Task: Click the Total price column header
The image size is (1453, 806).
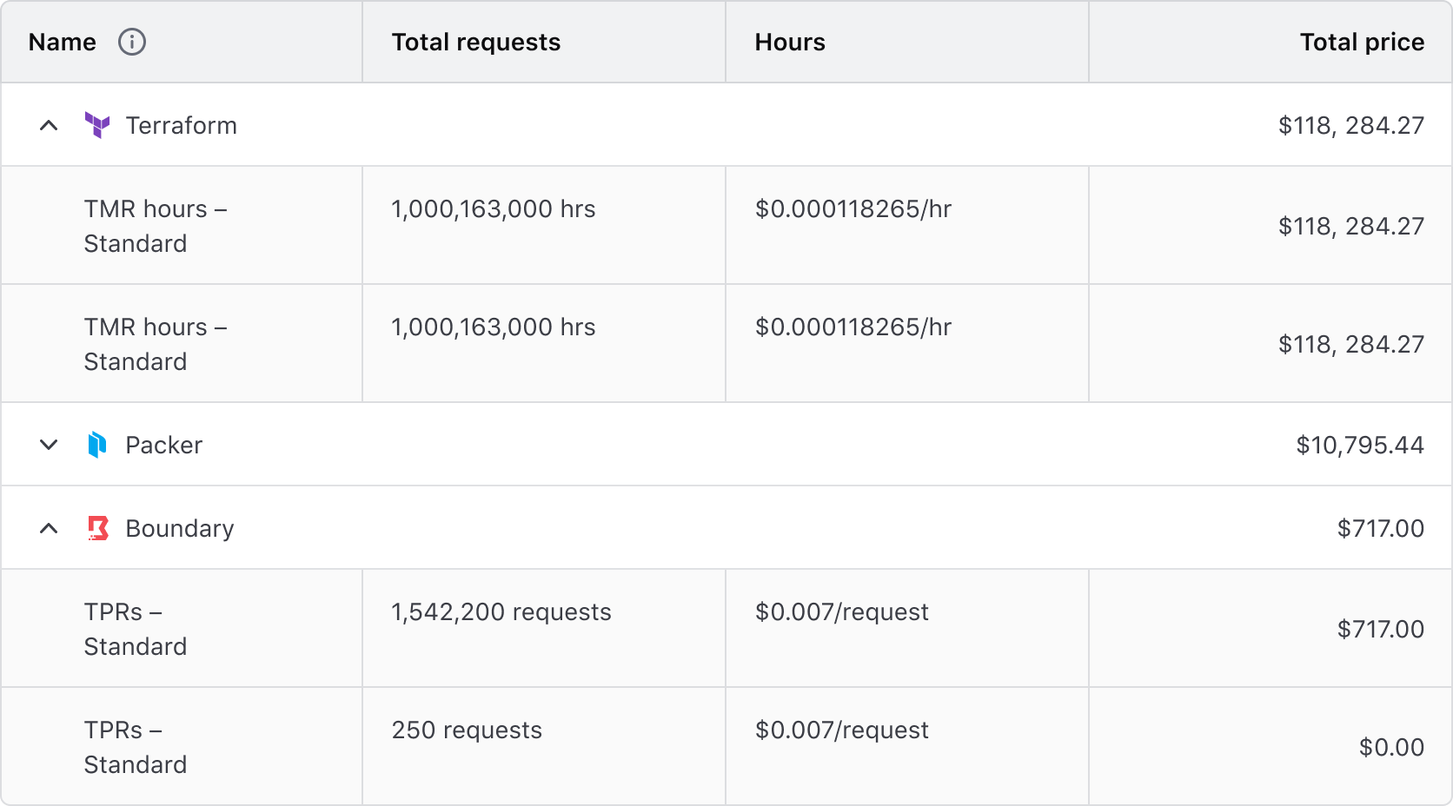Action: tap(1362, 42)
